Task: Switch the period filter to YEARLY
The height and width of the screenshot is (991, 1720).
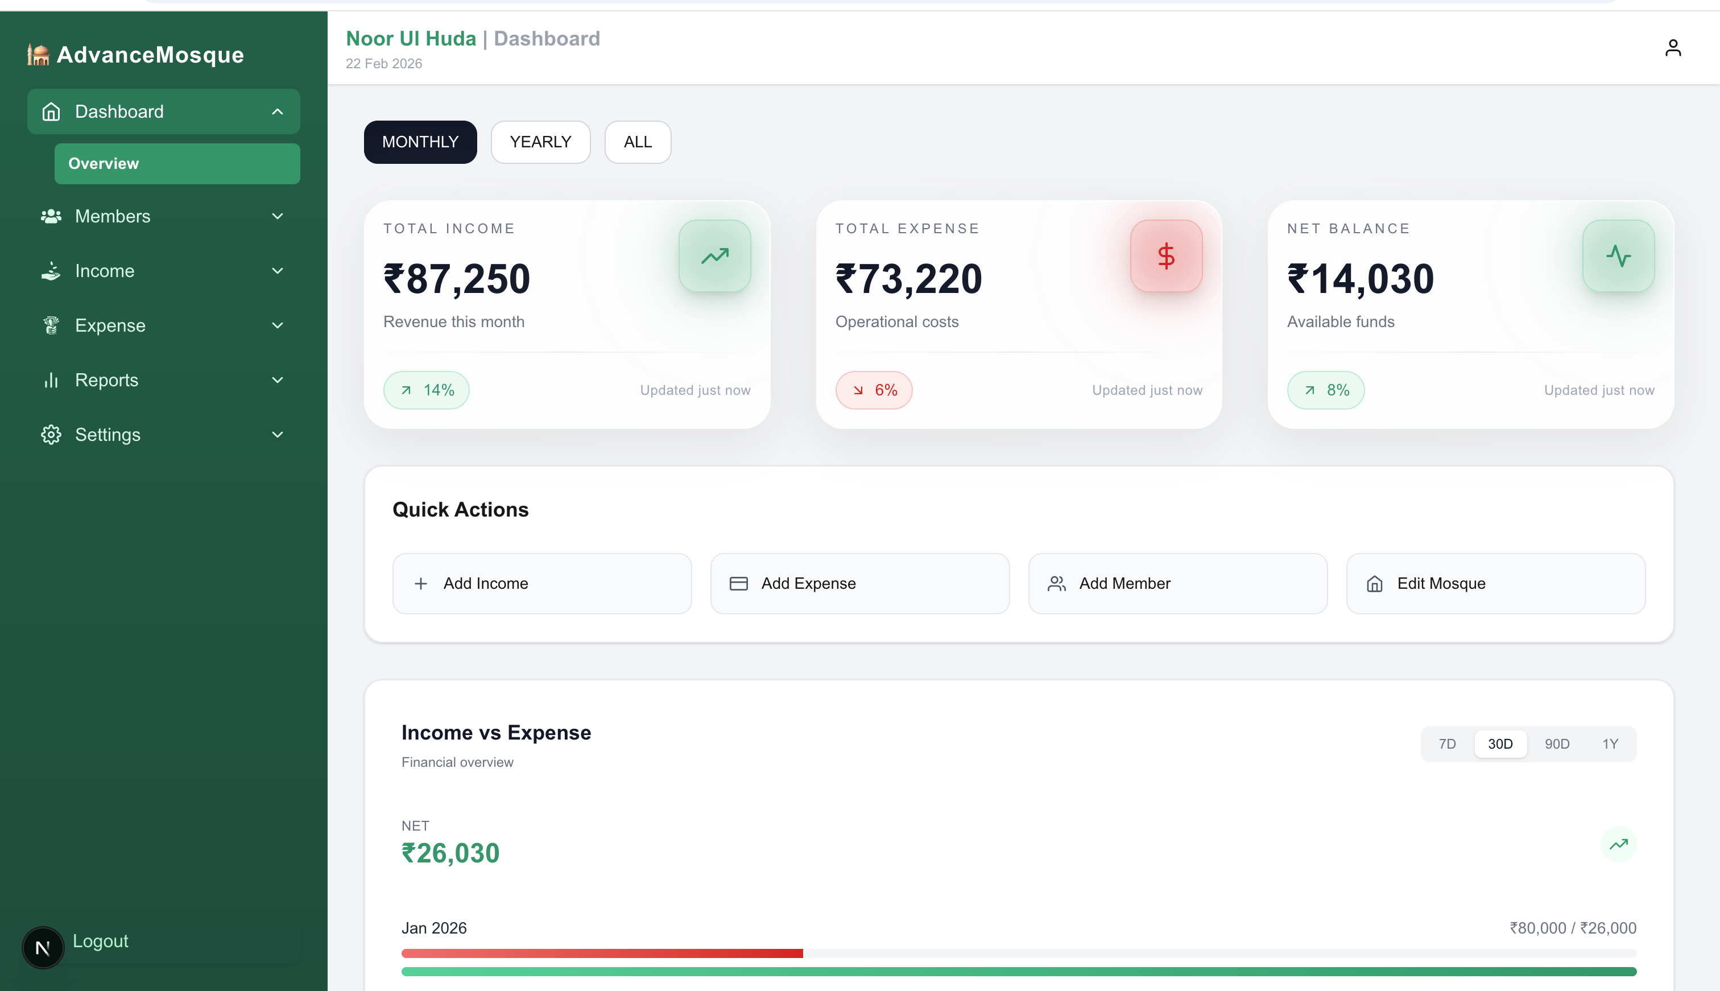Action: [x=540, y=142]
